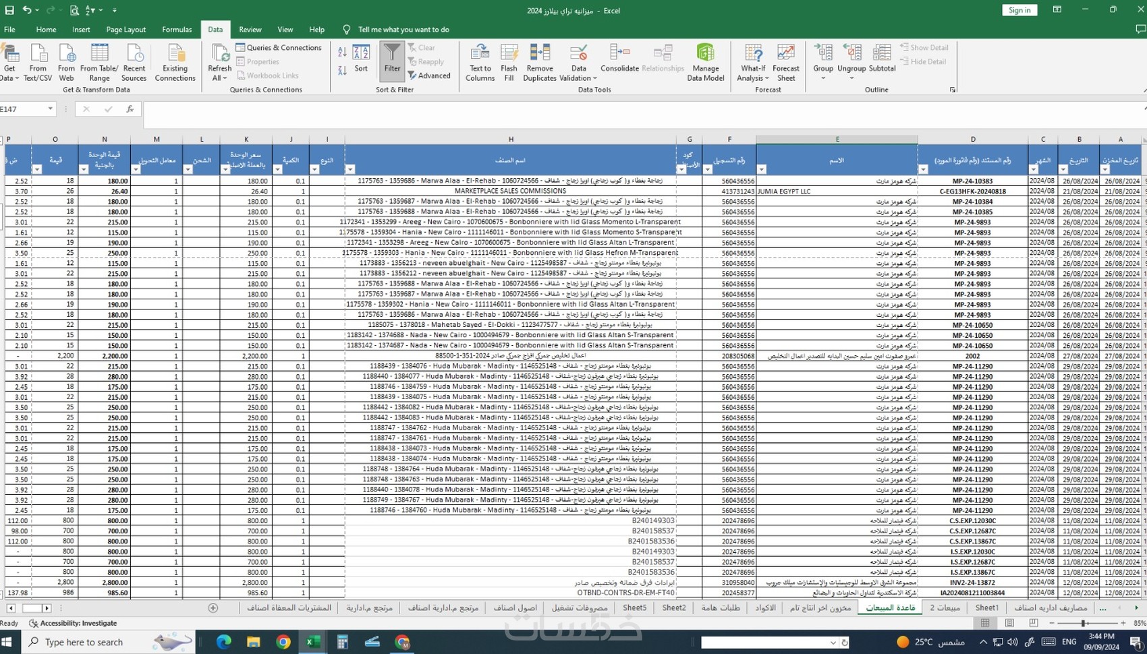Open the filter dropdown in column H header
The height and width of the screenshot is (654, 1147).
coord(350,169)
